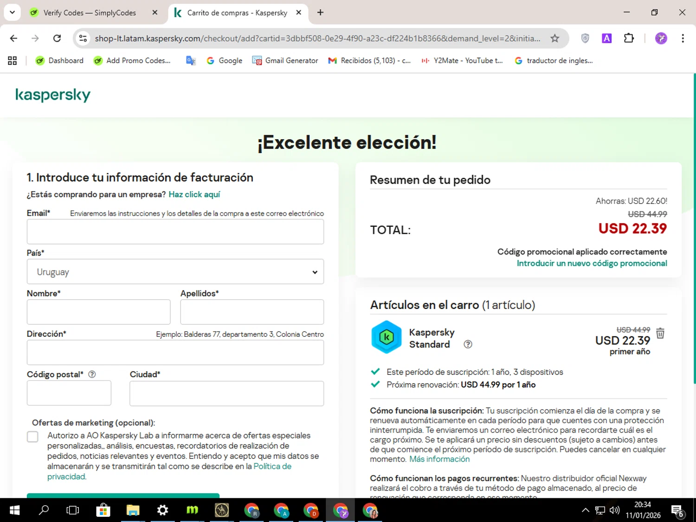
Task: Bookmark this page with the star
Action: click(x=554, y=39)
